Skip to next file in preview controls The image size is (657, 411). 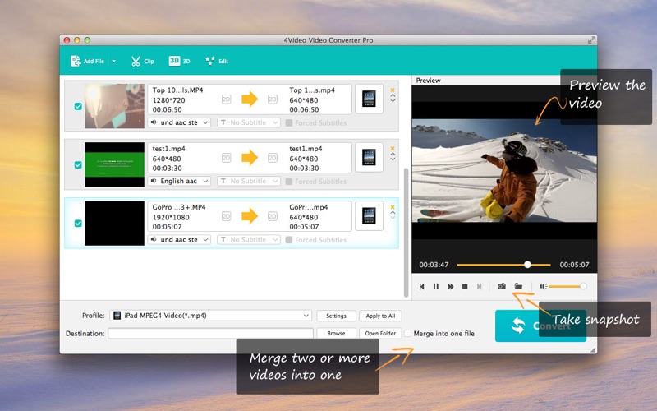pyautogui.click(x=480, y=286)
